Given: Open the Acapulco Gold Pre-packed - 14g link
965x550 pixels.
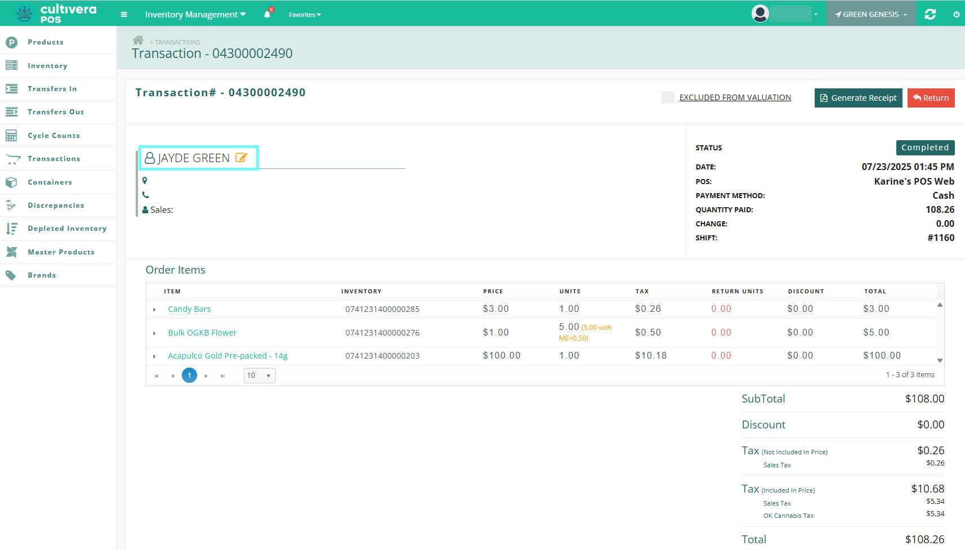Looking at the screenshot, I should [x=227, y=356].
